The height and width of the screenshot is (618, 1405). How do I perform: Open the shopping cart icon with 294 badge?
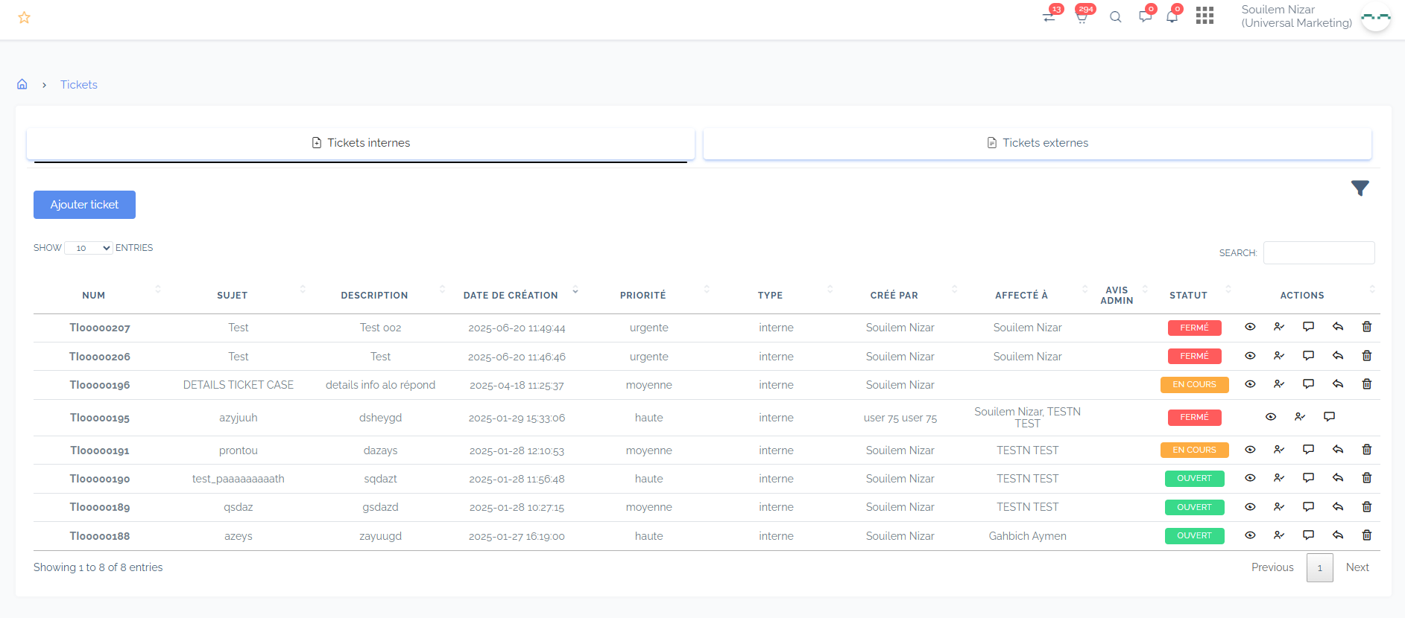pyautogui.click(x=1081, y=17)
